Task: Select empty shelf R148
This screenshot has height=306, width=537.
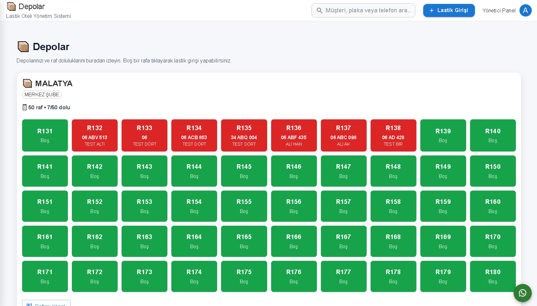Action: tap(393, 171)
